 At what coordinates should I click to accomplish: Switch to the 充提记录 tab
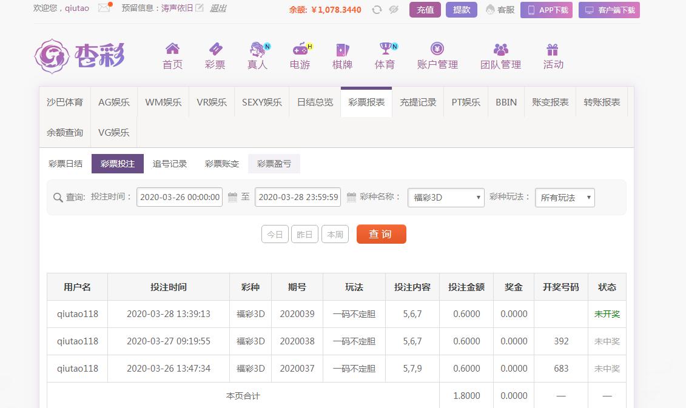click(x=418, y=102)
